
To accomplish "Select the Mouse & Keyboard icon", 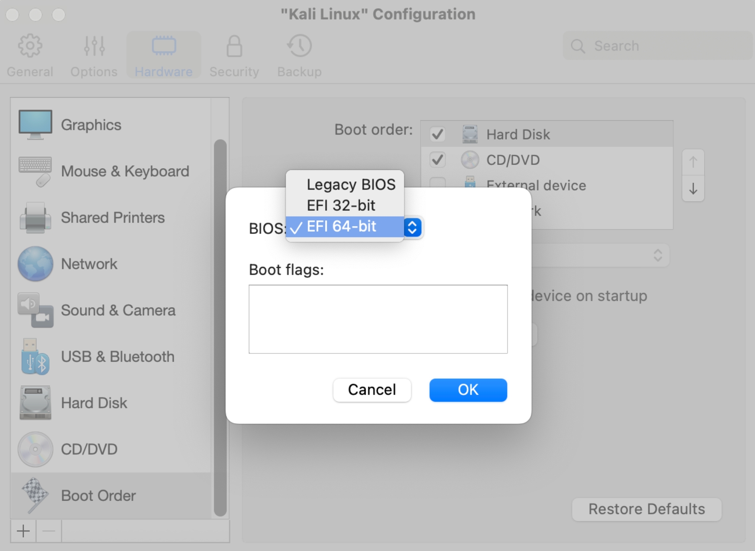I will click(35, 171).
